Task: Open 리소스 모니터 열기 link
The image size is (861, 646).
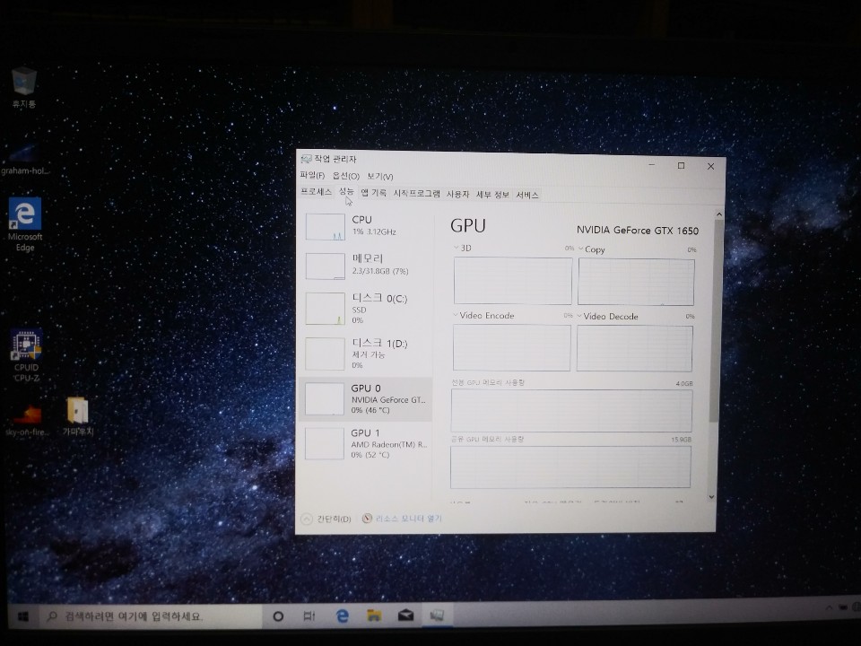Action: tap(409, 518)
